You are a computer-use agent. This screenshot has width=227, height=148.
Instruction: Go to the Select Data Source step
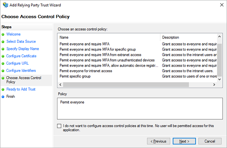(21, 42)
